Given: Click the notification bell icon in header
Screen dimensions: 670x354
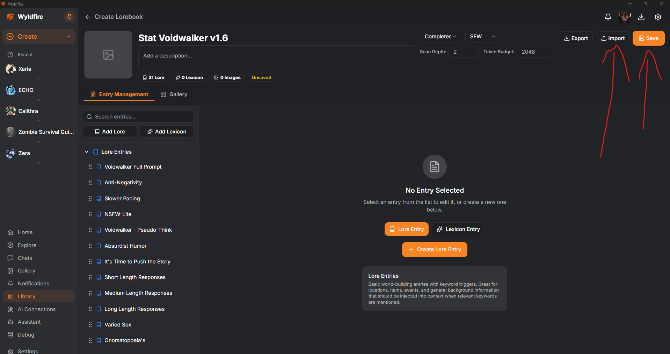Looking at the screenshot, I should point(608,17).
